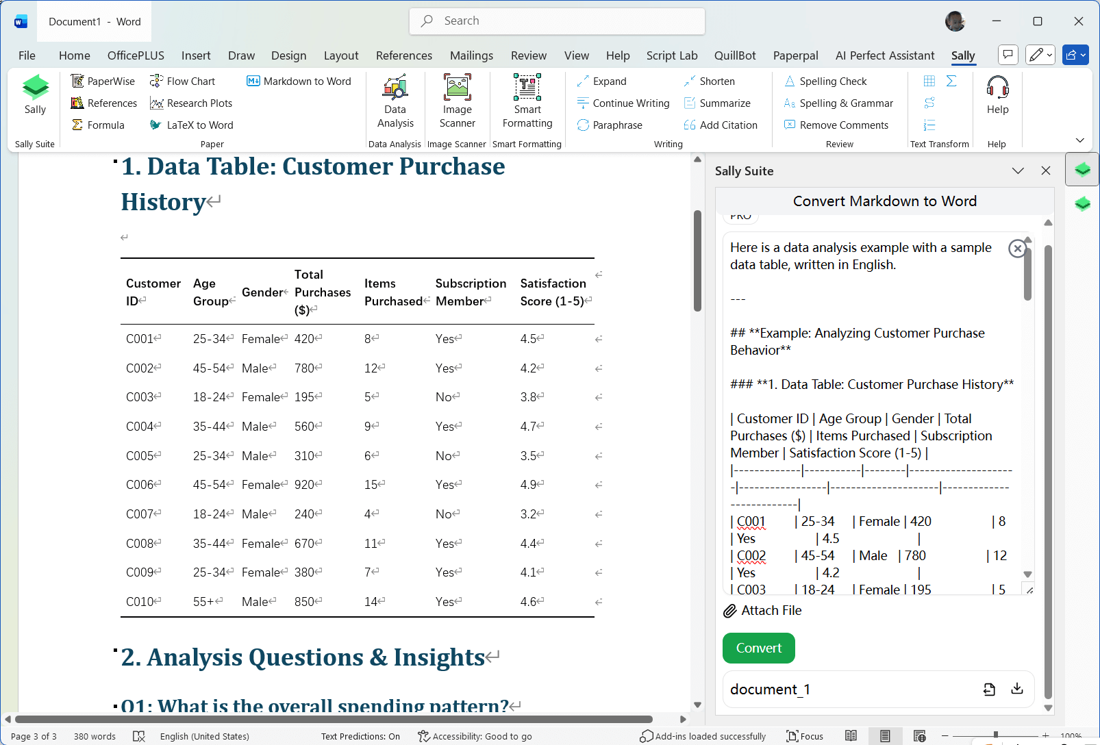This screenshot has width=1100, height=745.
Task: Open the Data Analysis tool
Action: pyautogui.click(x=395, y=101)
